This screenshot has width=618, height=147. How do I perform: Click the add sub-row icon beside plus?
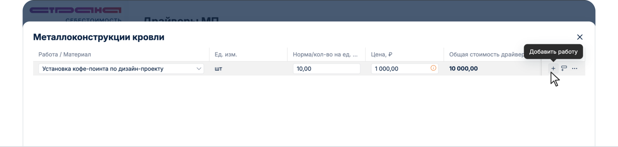click(x=564, y=68)
